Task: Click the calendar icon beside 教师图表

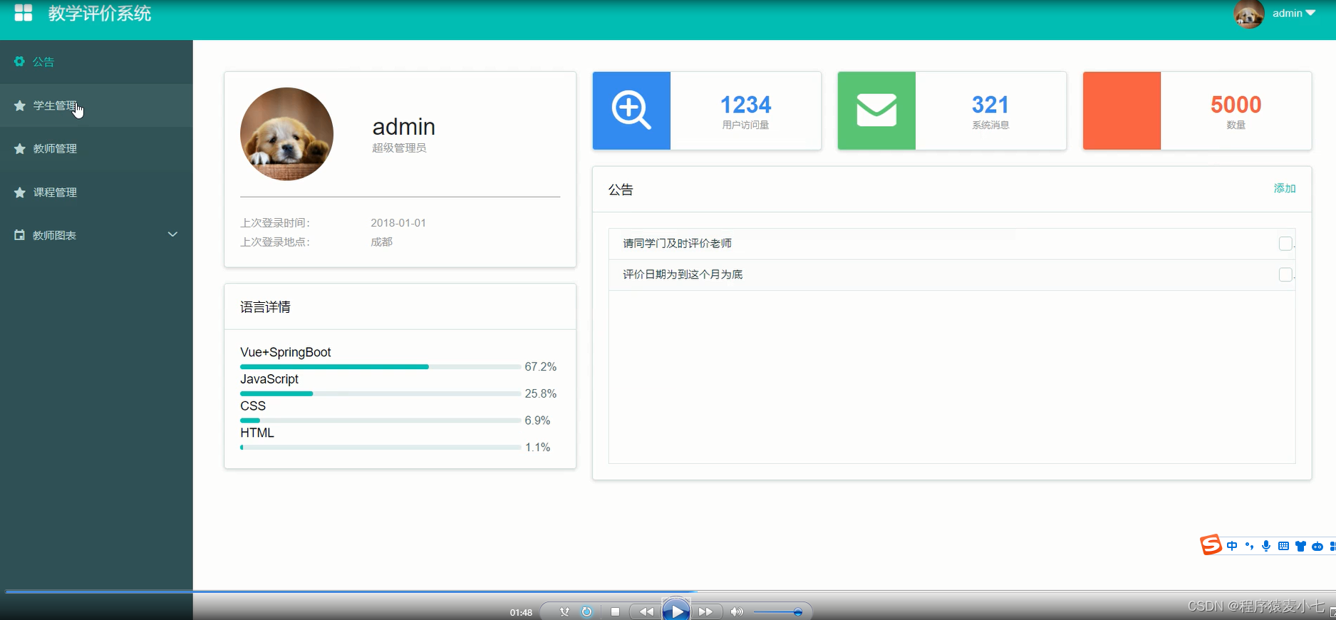Action: [19, 234]
